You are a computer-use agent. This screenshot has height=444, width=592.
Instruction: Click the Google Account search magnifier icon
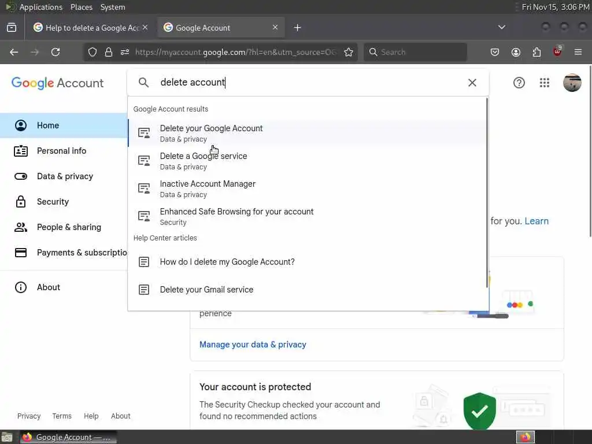tap(143, 82)
